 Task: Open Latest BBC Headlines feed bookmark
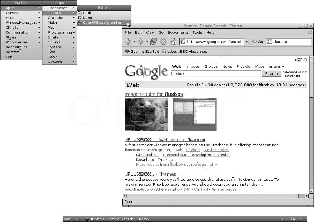tap(184, 51)
